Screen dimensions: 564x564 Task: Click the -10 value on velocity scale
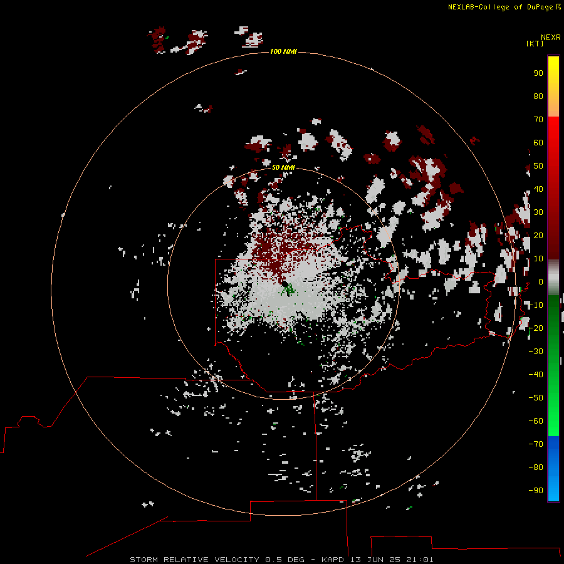(x=536, y=305)
